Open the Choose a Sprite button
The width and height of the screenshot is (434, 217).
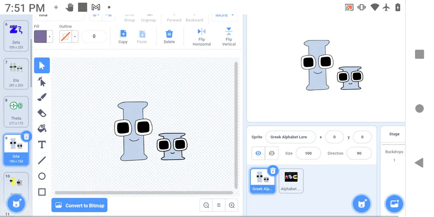(x=361, y=204)
